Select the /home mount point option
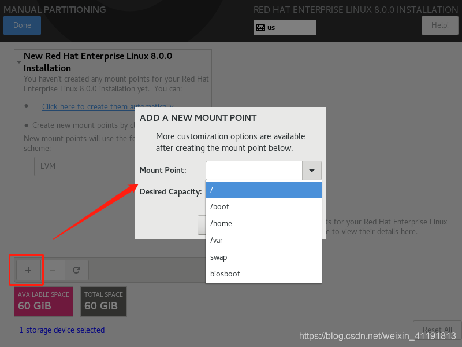 click(x=263, y=223)
